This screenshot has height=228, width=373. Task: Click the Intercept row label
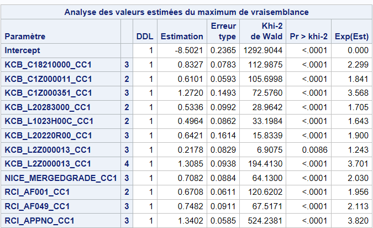click(22, 50)
